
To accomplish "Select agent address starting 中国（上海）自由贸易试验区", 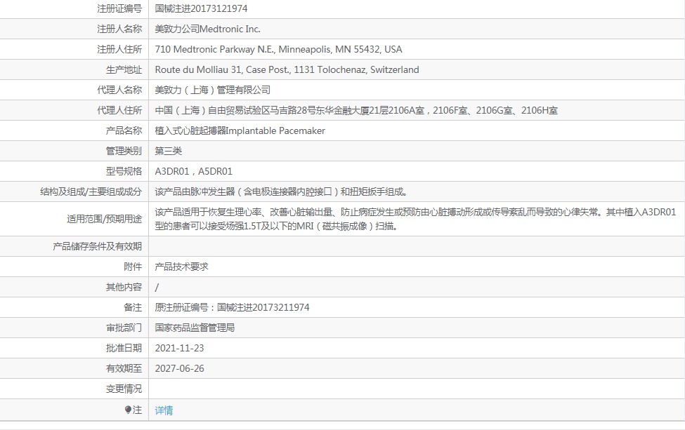I will (x=356, y=110).
